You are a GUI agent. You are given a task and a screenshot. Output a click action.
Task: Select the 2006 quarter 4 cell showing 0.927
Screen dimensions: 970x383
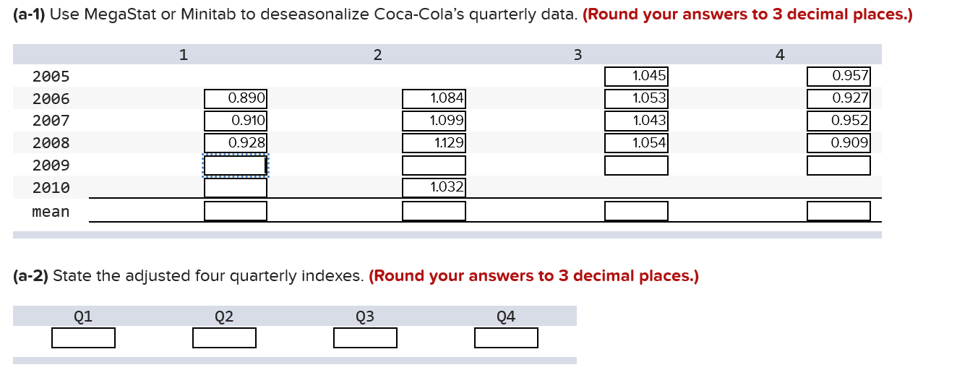coord(838,98)
